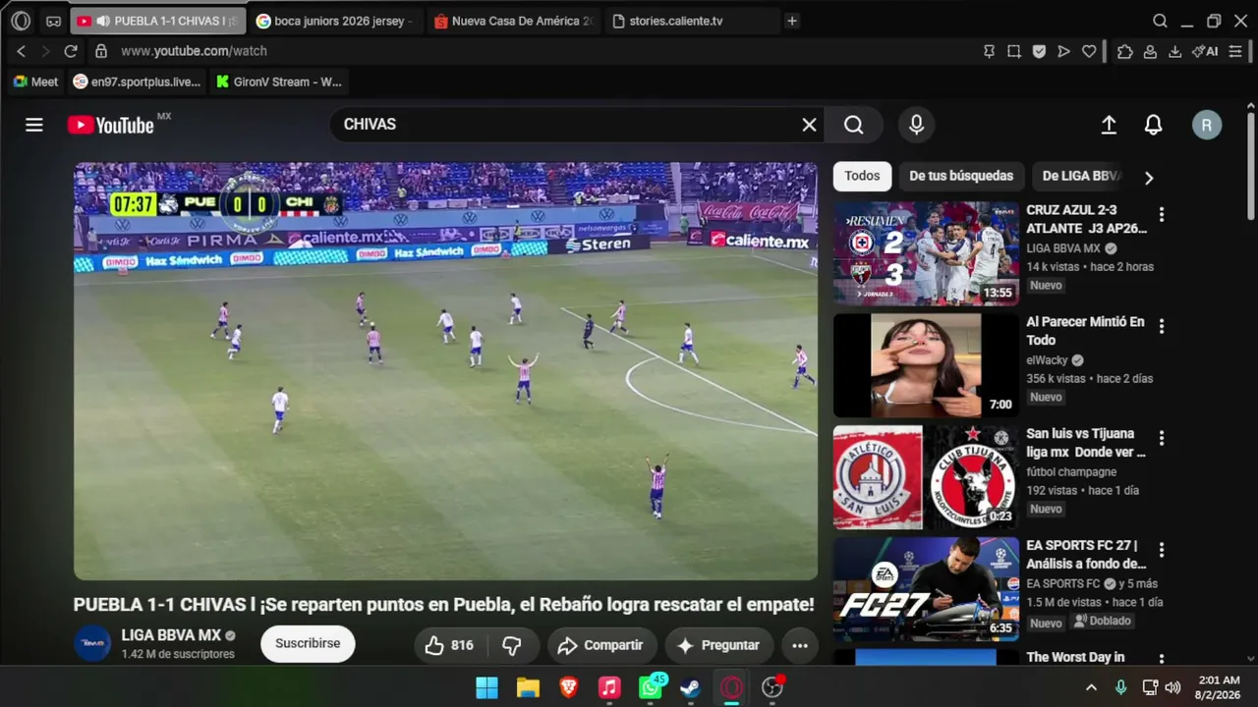Show more filter chips with the right arrow

1148,178
